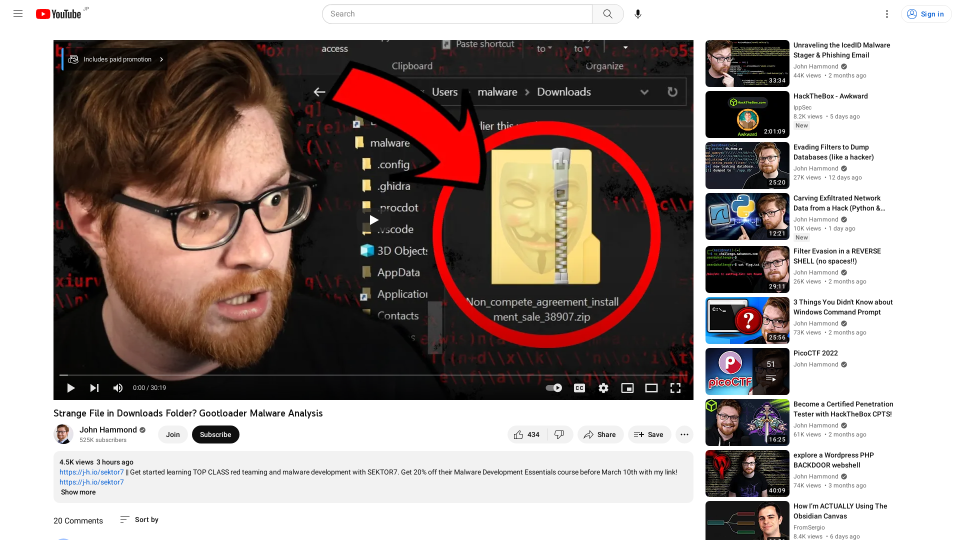Open the sektor7 affiliate link

tap(91, 472)
